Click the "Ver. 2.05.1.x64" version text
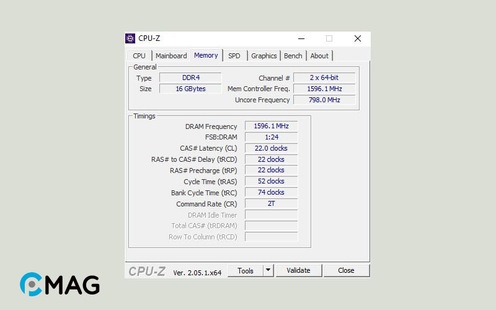The height and width of the screenshot is (310, 496). (197, 273)
